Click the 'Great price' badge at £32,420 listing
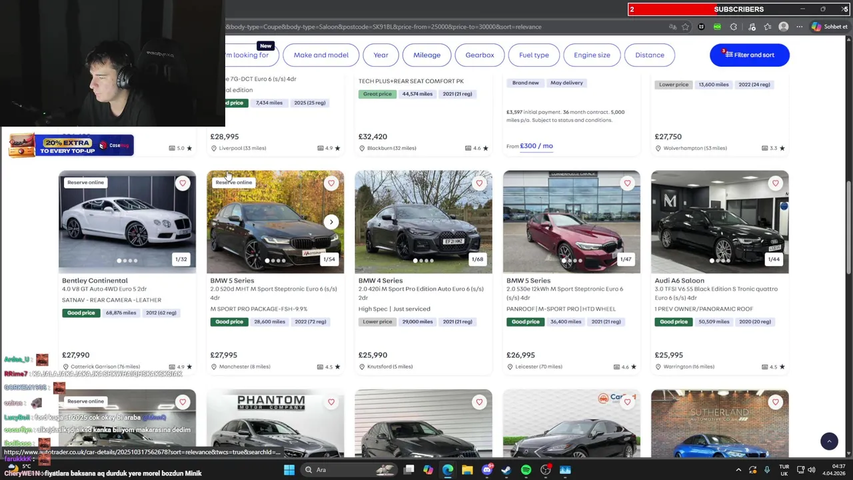Screen dimensions: 853x480 point(377,94)
